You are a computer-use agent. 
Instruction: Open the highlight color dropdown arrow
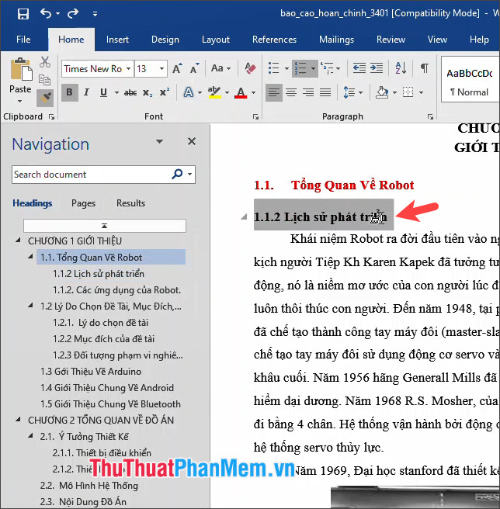(x=227, y=93)
